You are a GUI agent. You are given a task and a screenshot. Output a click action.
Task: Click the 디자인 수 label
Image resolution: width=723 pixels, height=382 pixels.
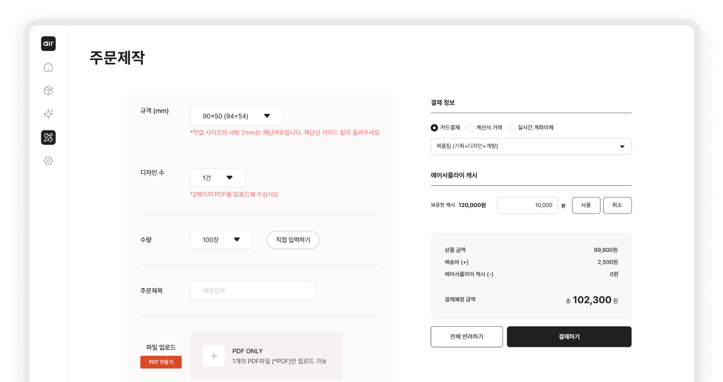152,172
